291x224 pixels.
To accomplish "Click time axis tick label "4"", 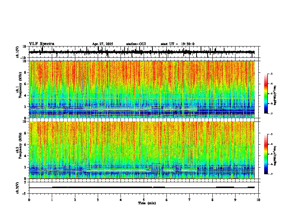I will click(121, 200).
